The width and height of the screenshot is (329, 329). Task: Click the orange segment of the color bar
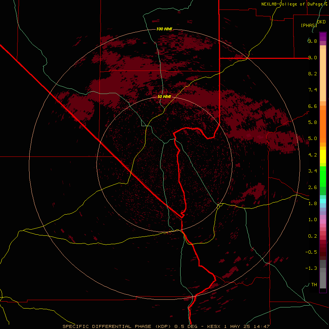pyautogui.click(x=323, y=126)
